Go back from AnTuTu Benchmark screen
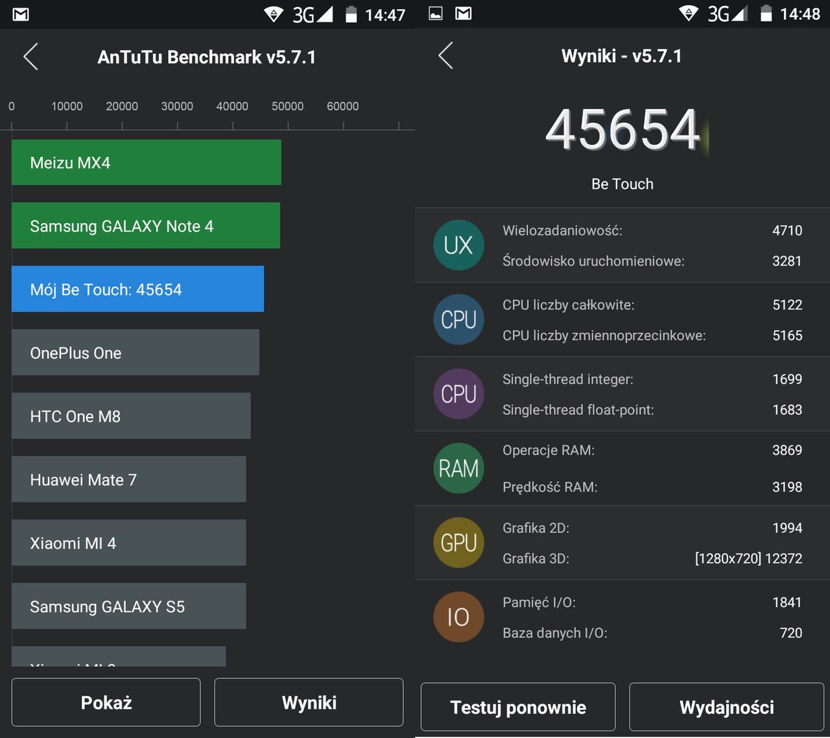Image resolution: width=830 pixels, height=738 pixels. coord(30,57)
